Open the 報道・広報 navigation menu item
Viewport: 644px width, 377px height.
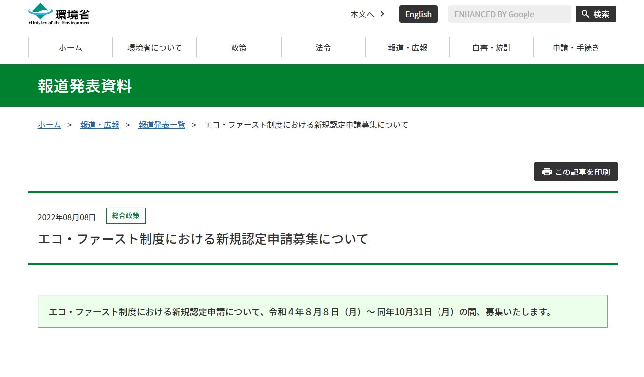click(x=408, y=48)
